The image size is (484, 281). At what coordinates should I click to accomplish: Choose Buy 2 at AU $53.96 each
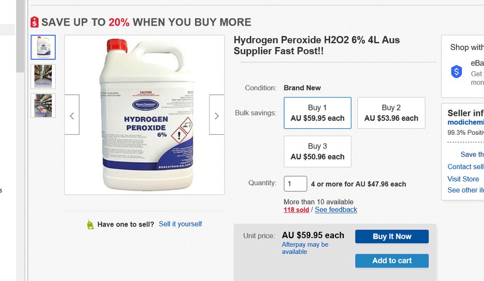(x=391, y=113)
